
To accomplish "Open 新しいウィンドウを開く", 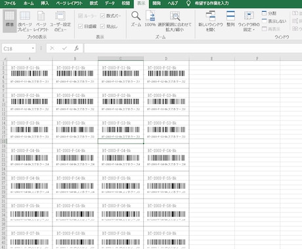I will click(x=211, y=21).
